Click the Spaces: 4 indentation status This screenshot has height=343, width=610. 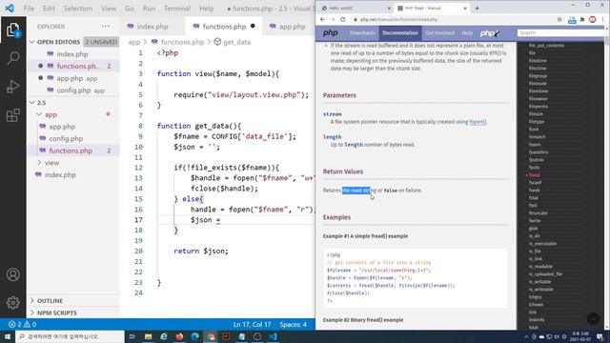coord(293,324)
